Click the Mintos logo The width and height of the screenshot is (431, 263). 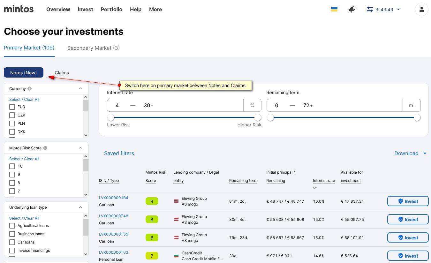pos(19,9)
